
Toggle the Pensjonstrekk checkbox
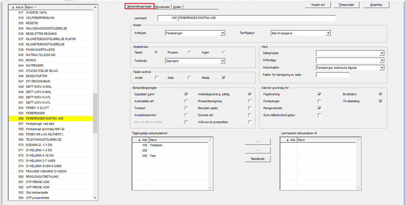pyautogui.click(x=319, y=108)
